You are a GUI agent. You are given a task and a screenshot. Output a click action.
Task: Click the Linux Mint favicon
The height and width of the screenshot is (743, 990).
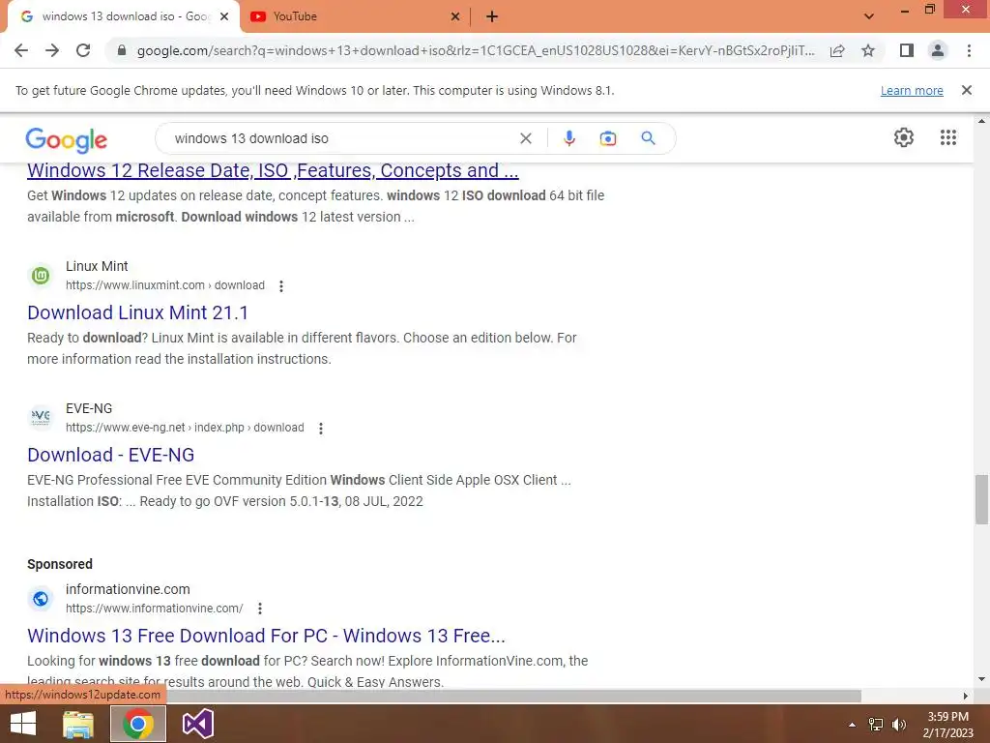pyautogui.click(x=41, y=276)
